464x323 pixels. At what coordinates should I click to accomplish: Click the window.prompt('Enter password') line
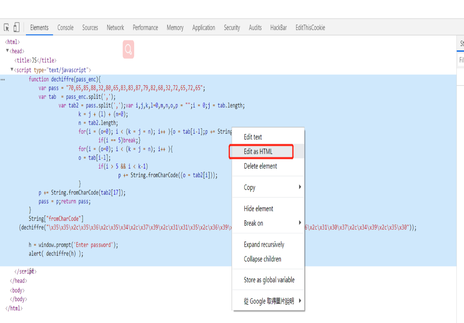pos(73,245)
